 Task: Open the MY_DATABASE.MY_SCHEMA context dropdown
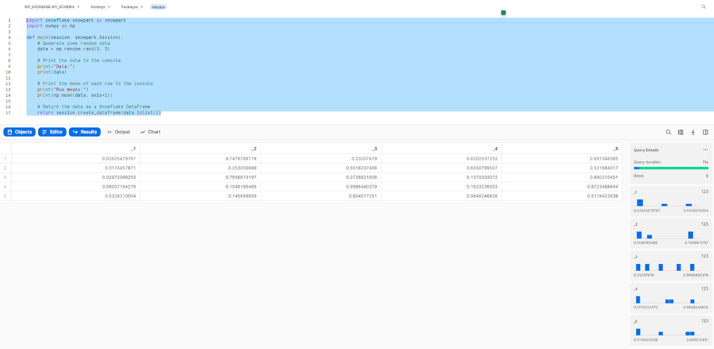coord(52,7)
